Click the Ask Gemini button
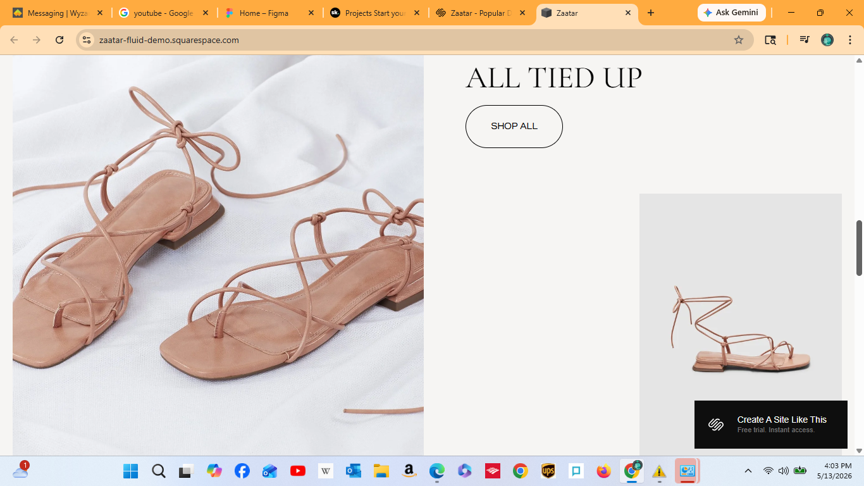 (x=731, y=13)
